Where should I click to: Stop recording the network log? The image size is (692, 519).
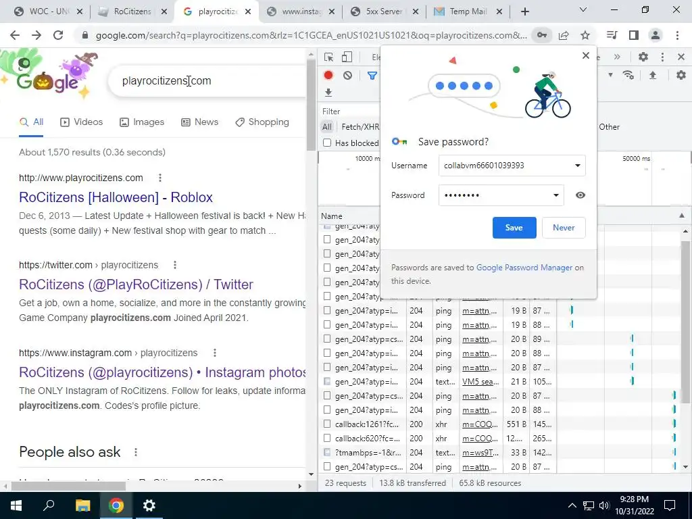328,76
